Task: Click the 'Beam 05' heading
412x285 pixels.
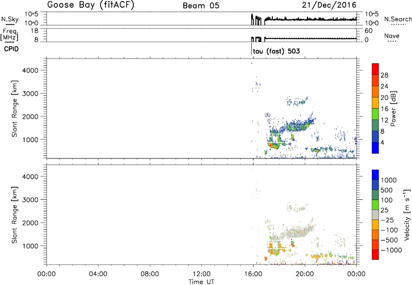Action: (201, 6)
